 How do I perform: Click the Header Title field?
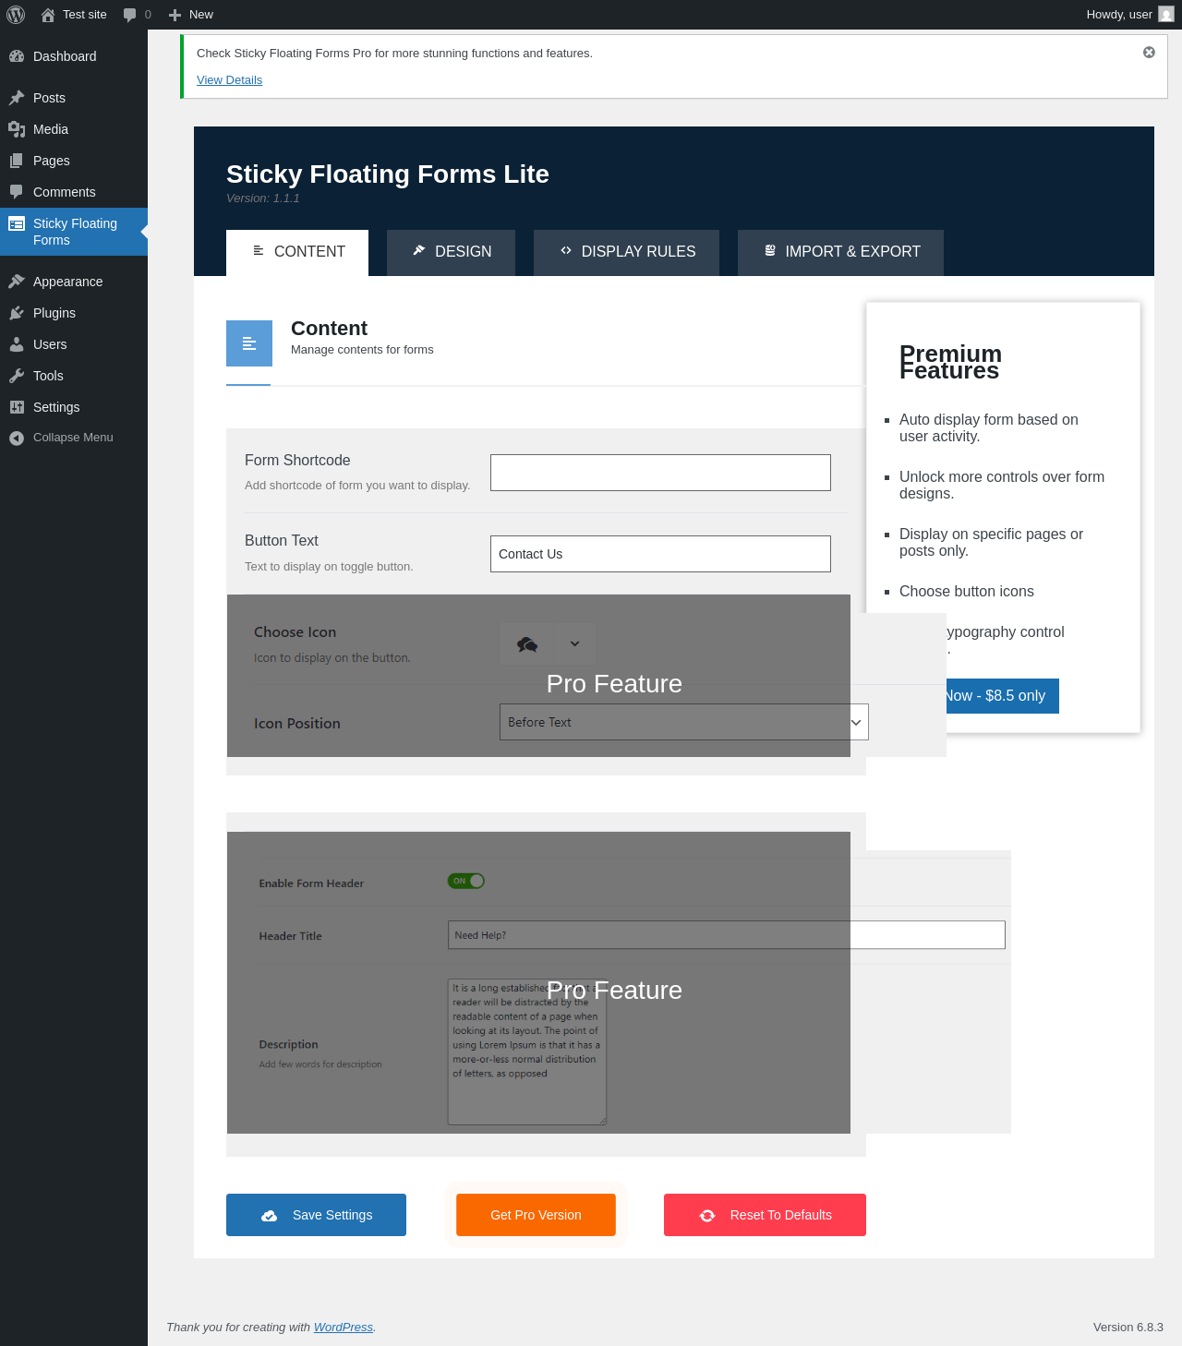(x=726, y=935)
